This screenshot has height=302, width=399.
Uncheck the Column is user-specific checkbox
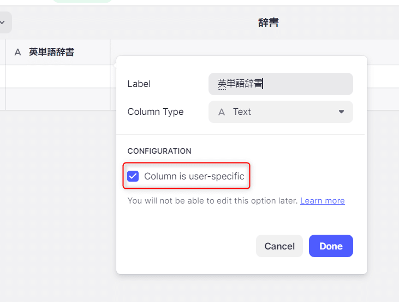[x=133, y=176]
